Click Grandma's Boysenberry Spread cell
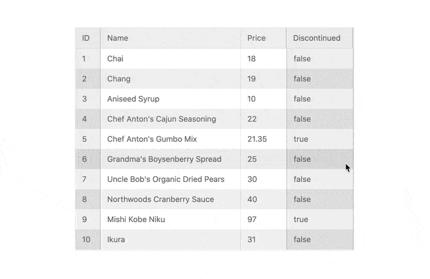Image resolution: width=430 pixels, height=279 pixels. [x=164, y=159]
